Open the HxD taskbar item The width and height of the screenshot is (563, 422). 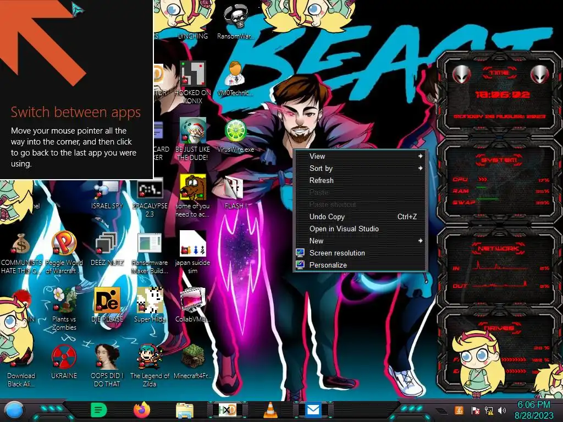(227, 410)
